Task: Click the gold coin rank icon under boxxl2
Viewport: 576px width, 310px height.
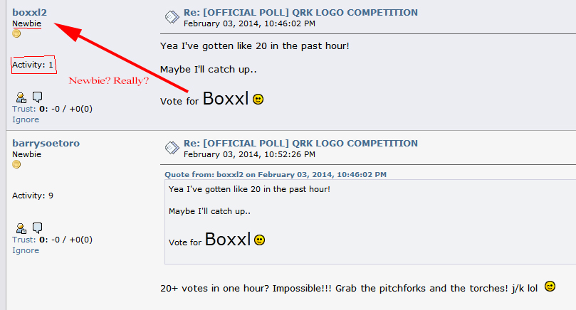Action: 16,33
